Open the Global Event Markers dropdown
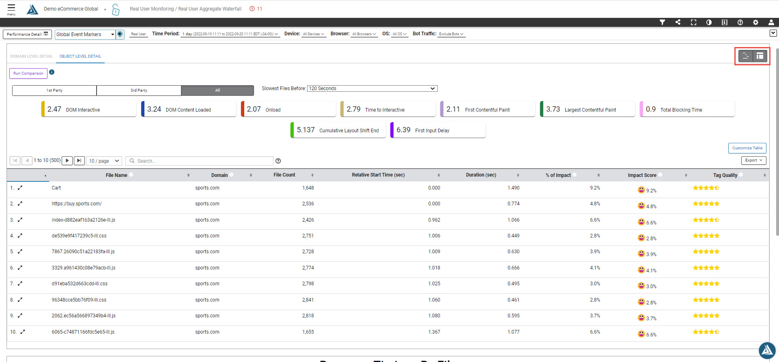The width and height of the screenshot is (779, 362). point(85,34)
